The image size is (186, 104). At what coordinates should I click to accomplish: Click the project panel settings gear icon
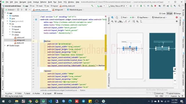click(26, 10)
